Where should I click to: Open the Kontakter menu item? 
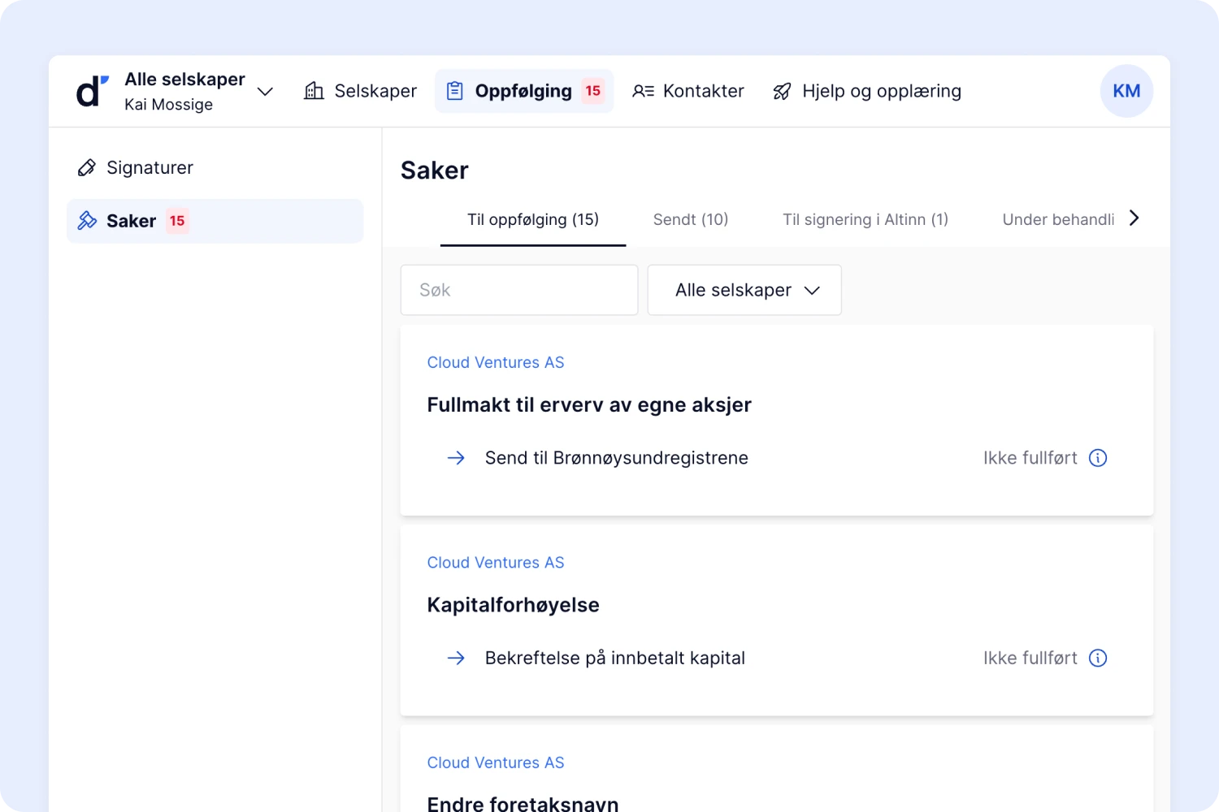[x=688, y=91]
